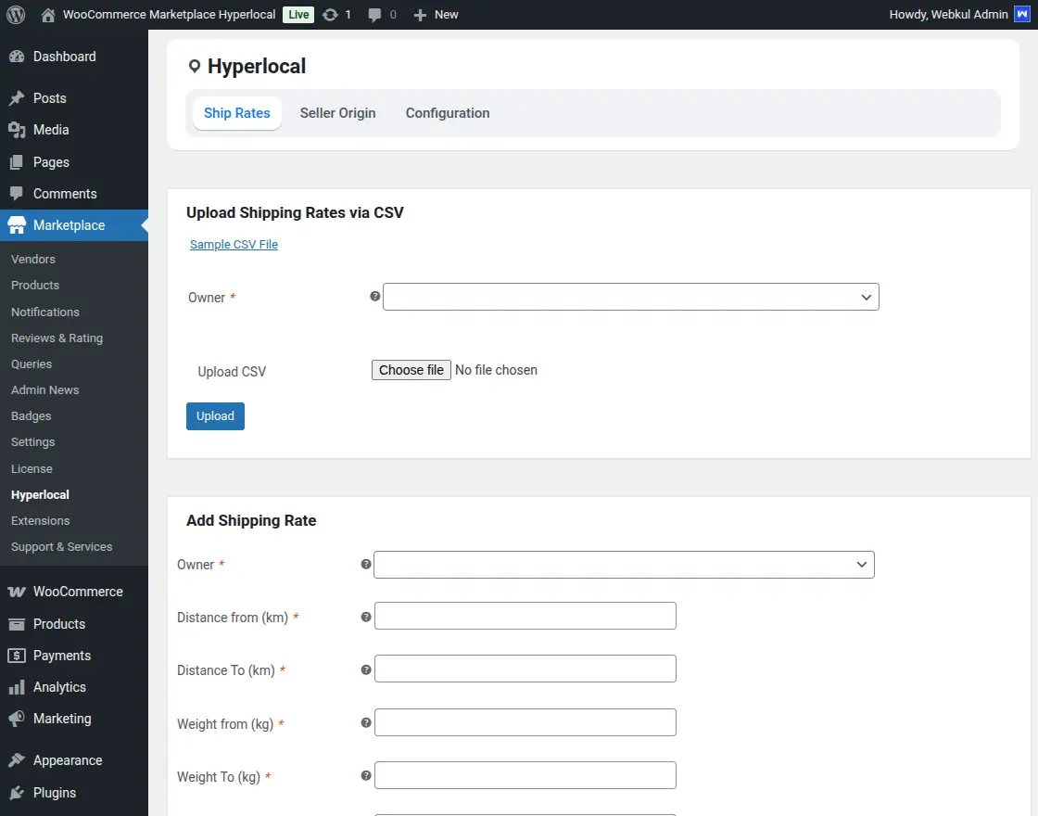Open Badges submenu item
This screenshot has height=816, width=1038.
pos(32,416)
